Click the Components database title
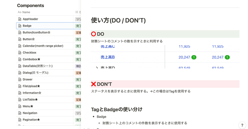 click(30, 6)
